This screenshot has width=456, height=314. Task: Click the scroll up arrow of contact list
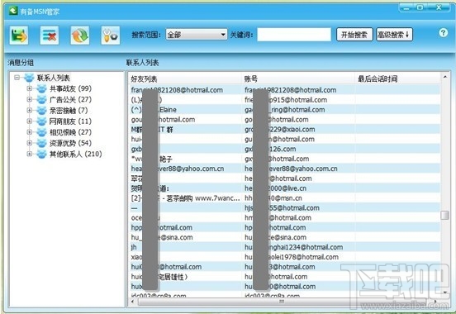[445, 77]
